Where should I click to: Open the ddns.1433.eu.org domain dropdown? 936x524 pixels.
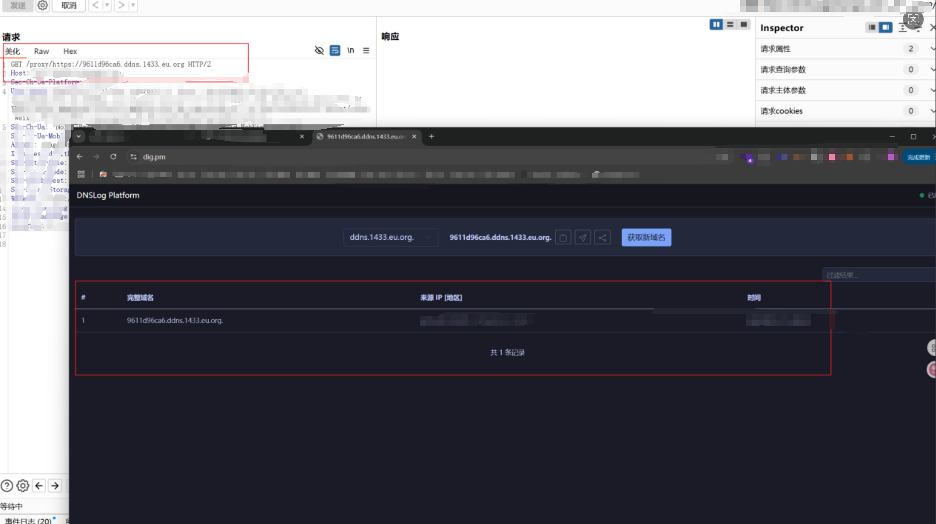coord(391,237)
